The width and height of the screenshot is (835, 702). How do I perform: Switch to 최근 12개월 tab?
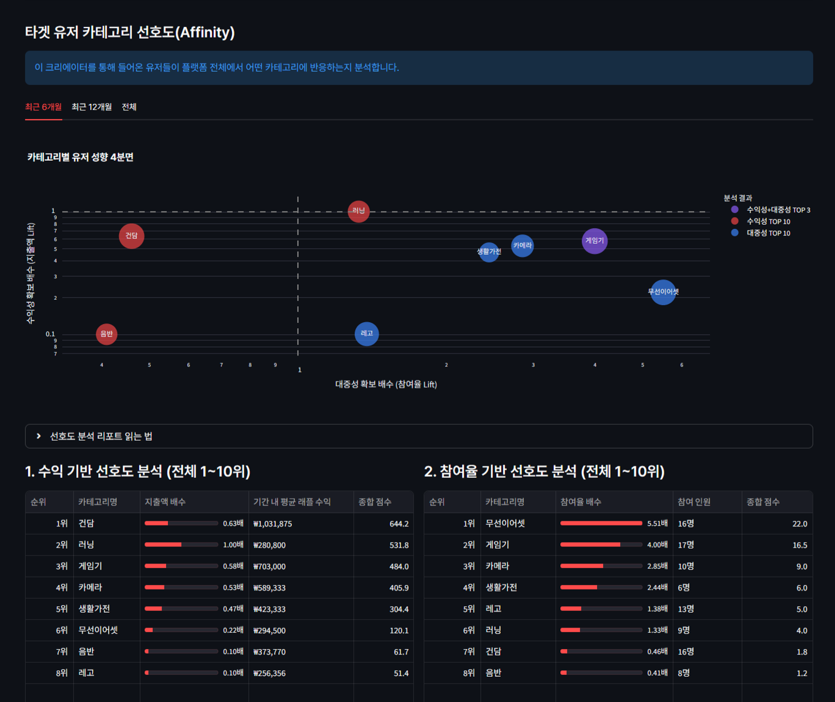coord(92,107)
